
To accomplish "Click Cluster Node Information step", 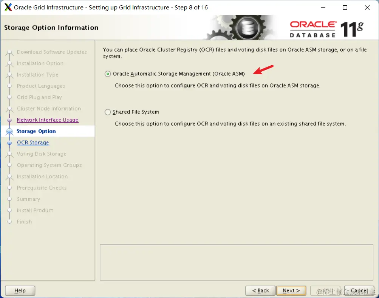I will [49, 109].
